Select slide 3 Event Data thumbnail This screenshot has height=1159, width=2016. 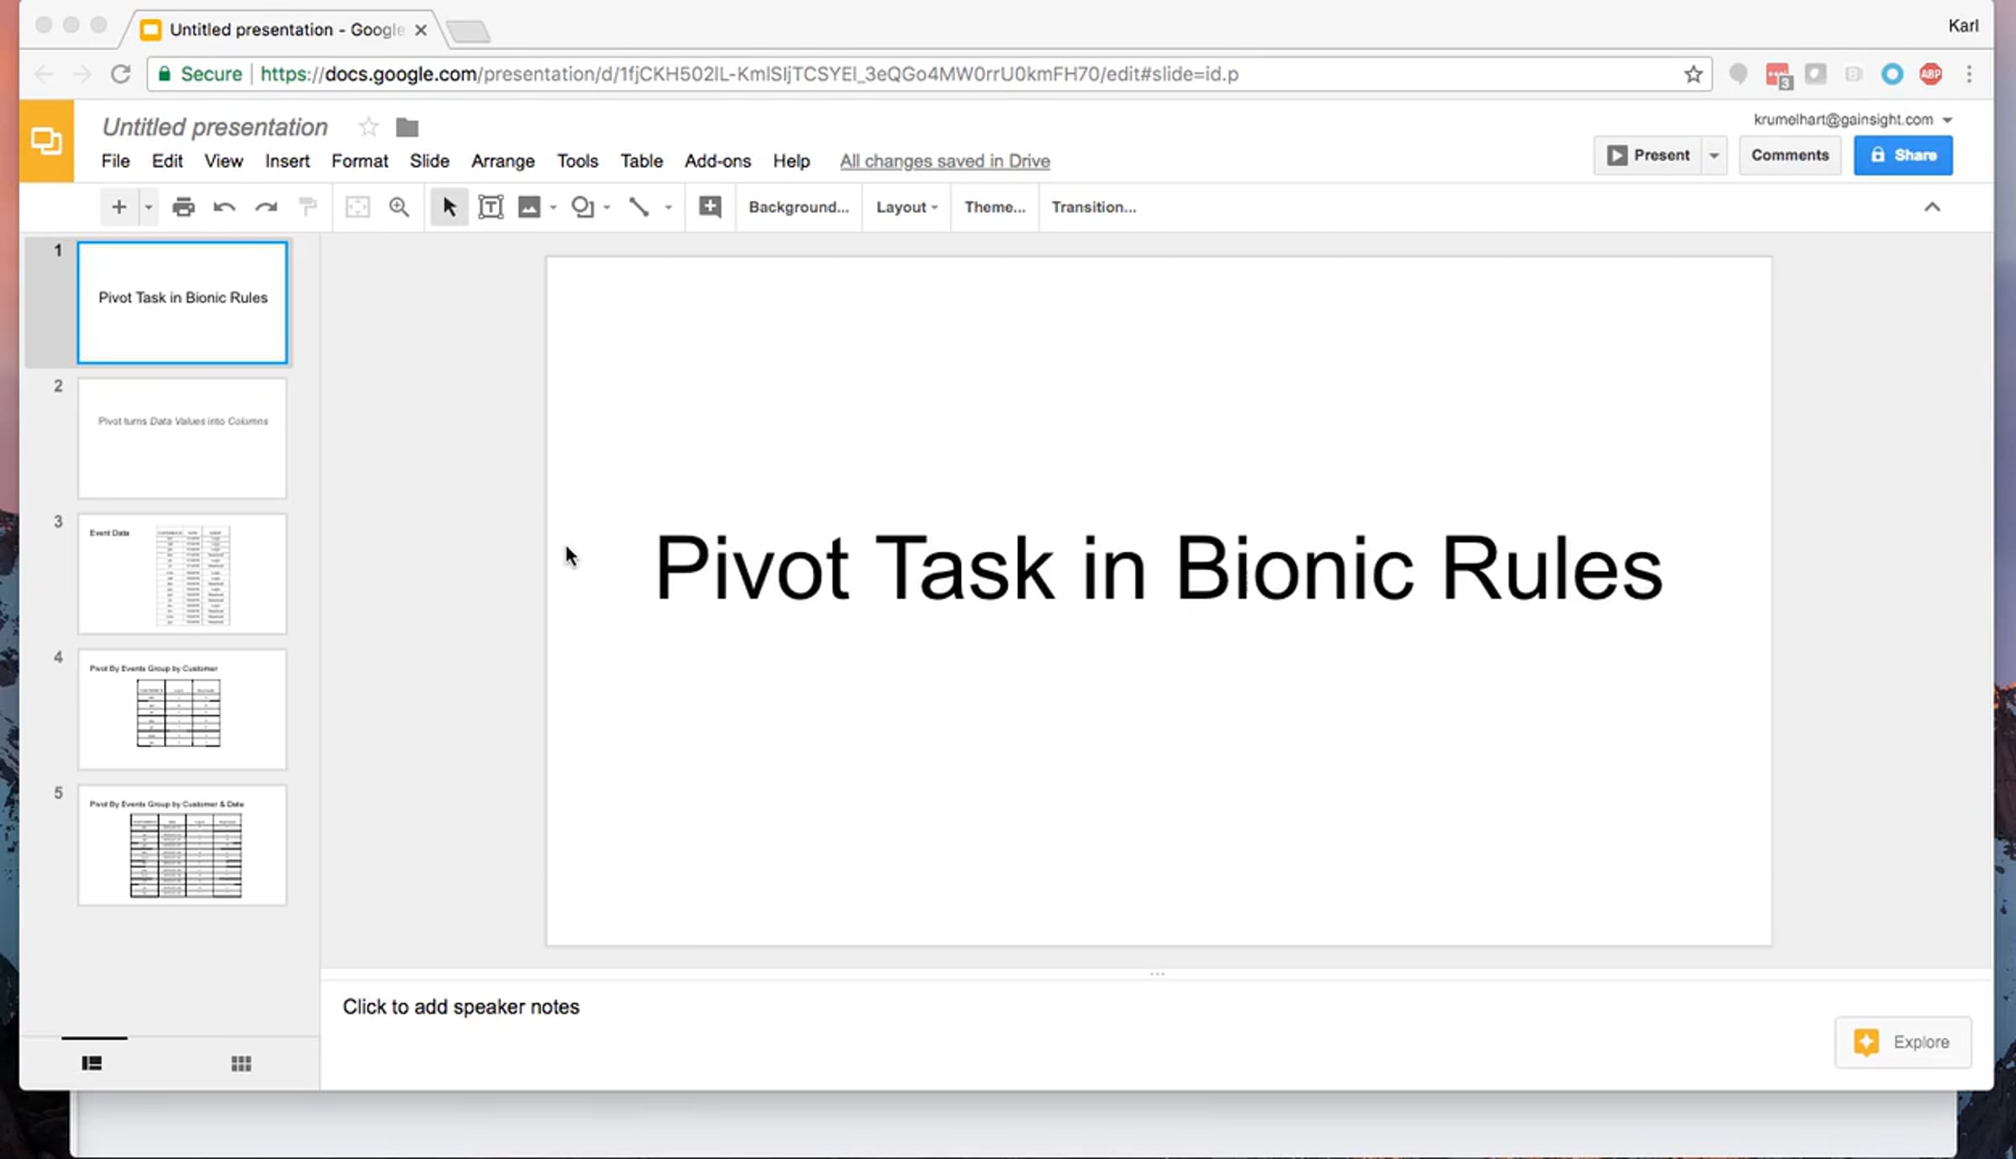[182, 574]
